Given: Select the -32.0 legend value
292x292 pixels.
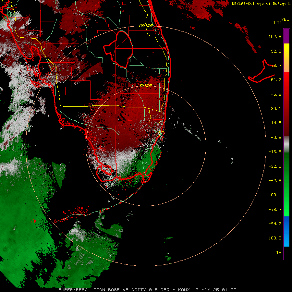Looking at the screenshot, I should pyautogui.click(x=275, y=166).
